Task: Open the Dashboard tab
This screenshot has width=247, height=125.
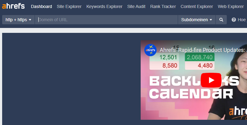Action: point(41,6)
